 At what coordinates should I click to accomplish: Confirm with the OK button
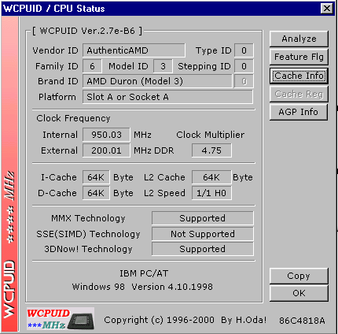tap(299, 293)
